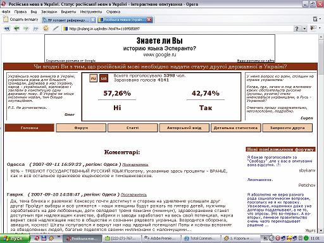Open the question mark search icon

click(297, 28)
